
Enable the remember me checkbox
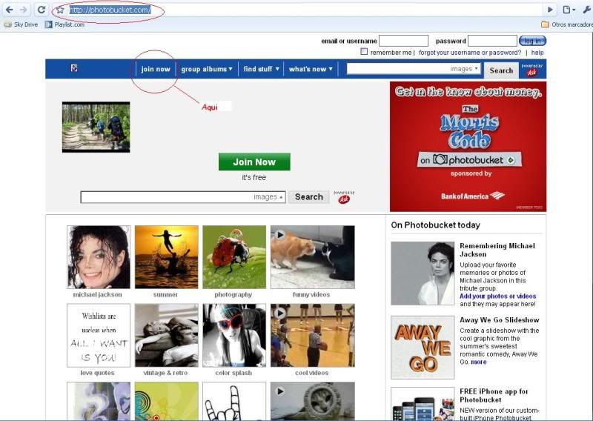tap(364, 52)
